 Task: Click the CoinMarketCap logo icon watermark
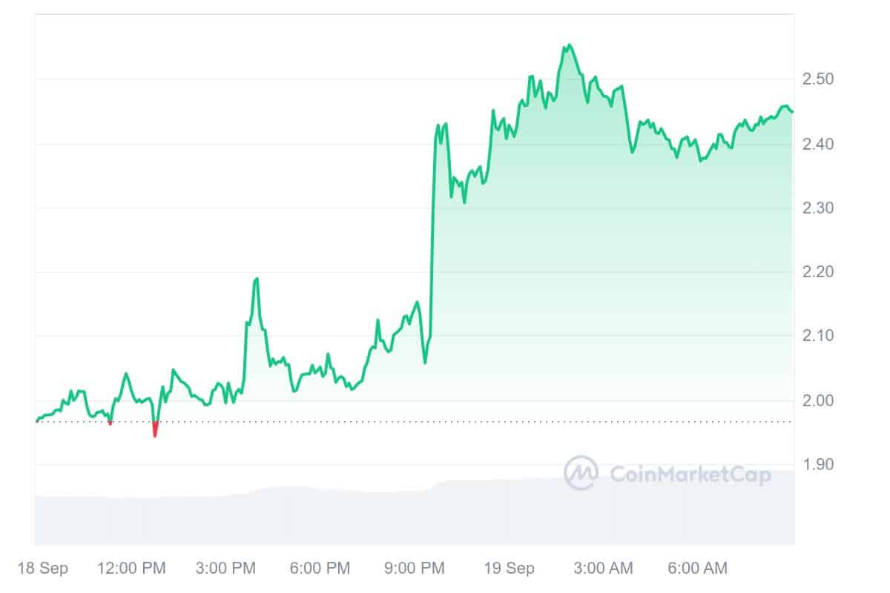[x=581, y=473]
